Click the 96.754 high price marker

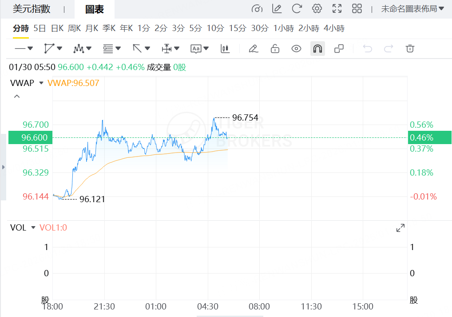[245, 118]
